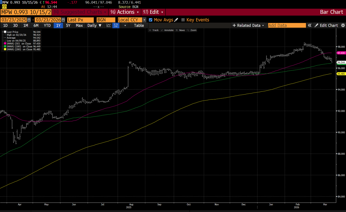Click the Track crosshair tool

click(154, 30)
